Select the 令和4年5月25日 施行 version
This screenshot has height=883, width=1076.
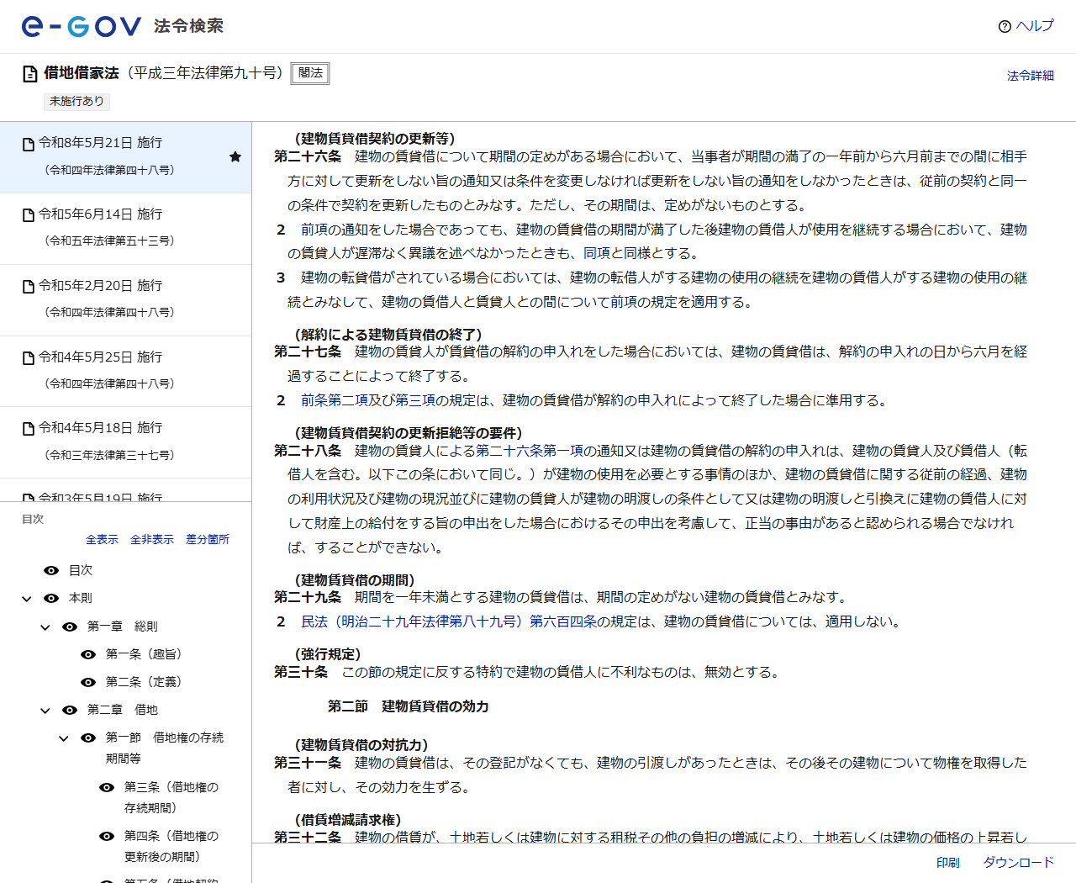(x=126, y=372)
